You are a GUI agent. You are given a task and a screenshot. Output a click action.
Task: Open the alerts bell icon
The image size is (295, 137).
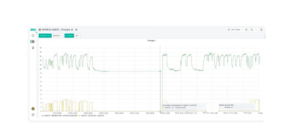(x=33, y=48)
